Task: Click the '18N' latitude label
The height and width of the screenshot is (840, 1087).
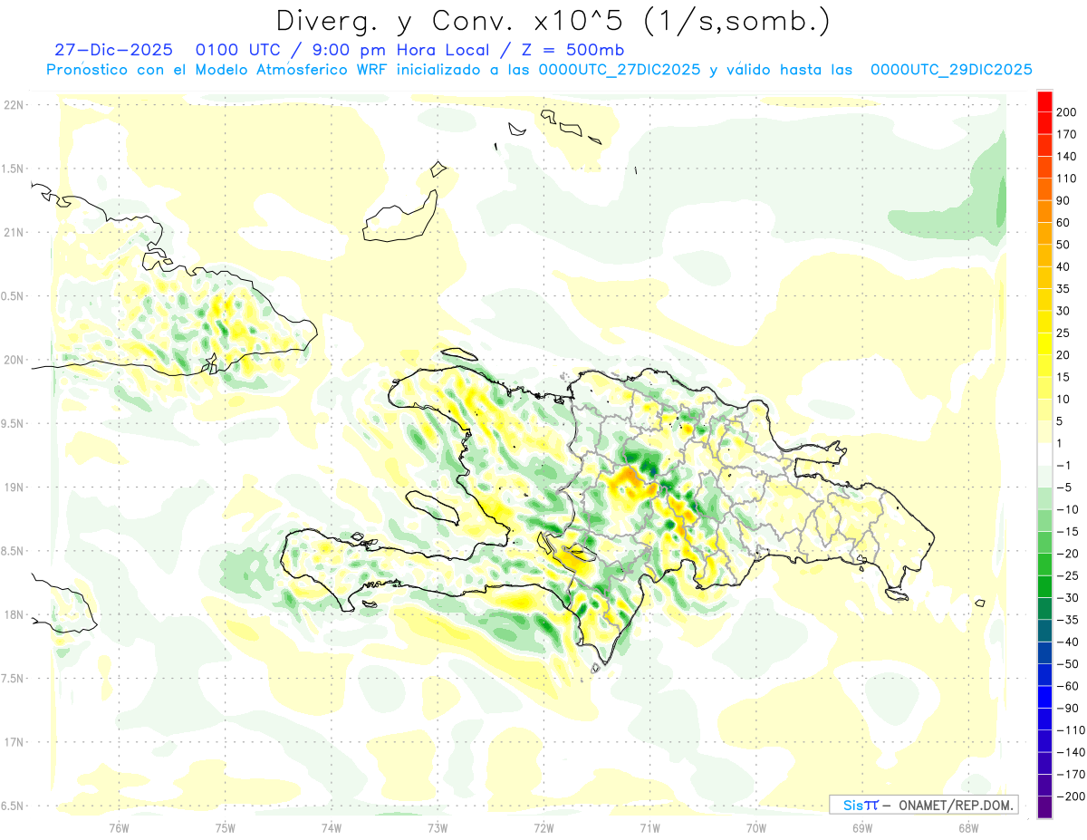Action: tap(14, 614)
